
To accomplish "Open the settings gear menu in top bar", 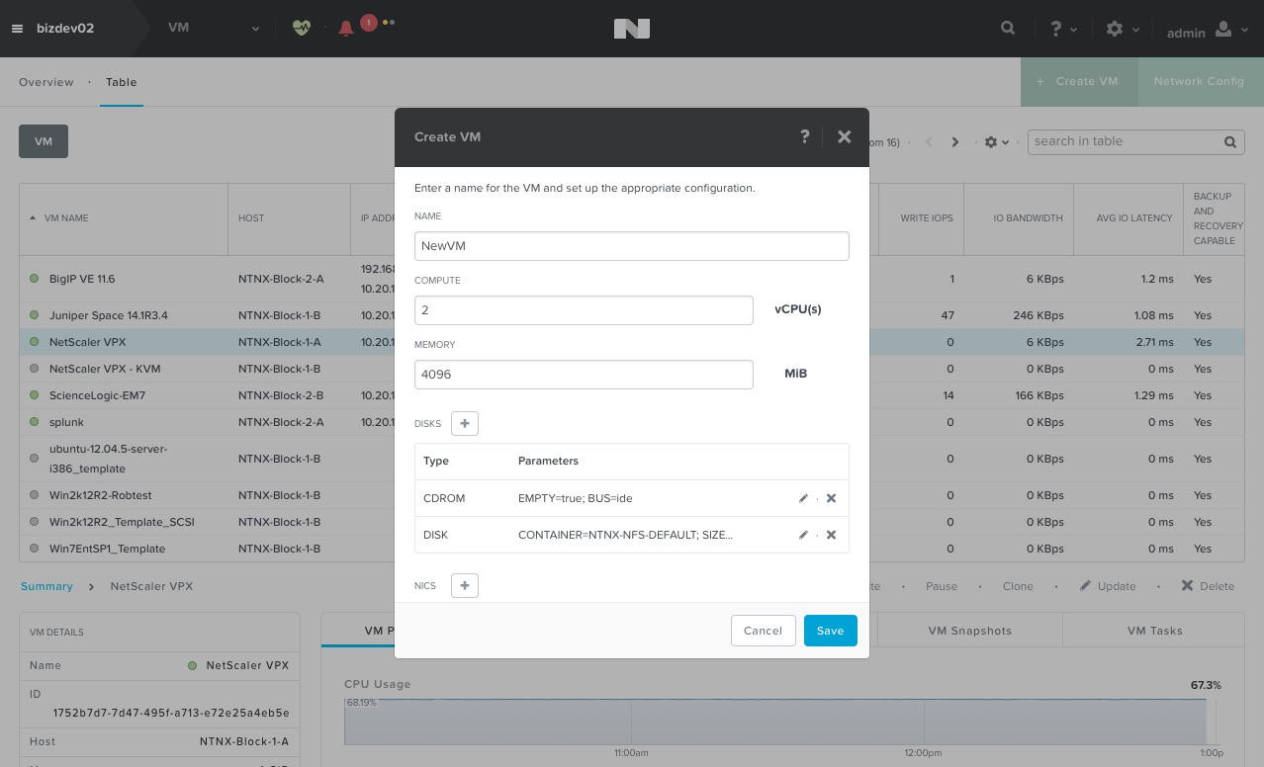I will tap(1122, 29).
